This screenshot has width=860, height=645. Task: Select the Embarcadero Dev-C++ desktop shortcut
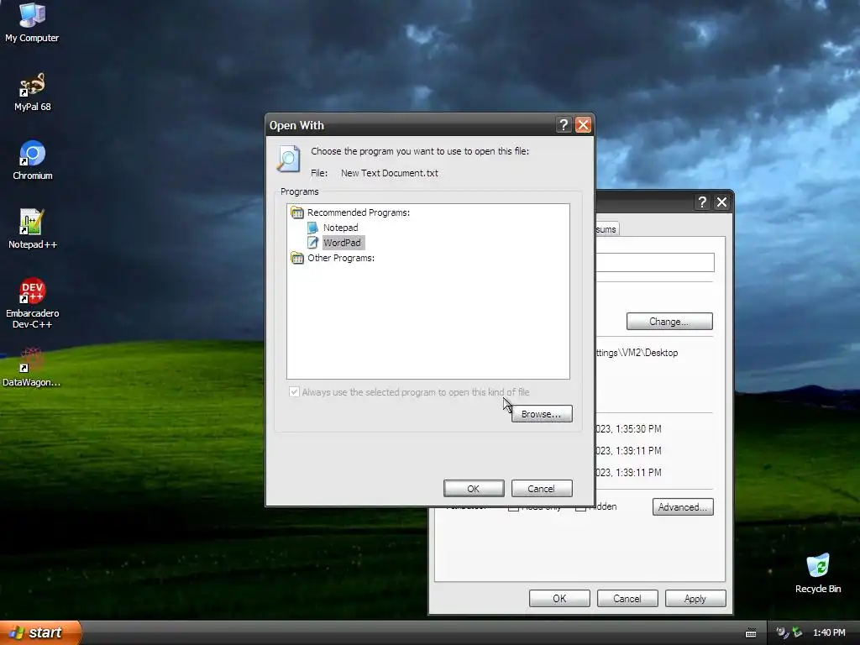32,303
